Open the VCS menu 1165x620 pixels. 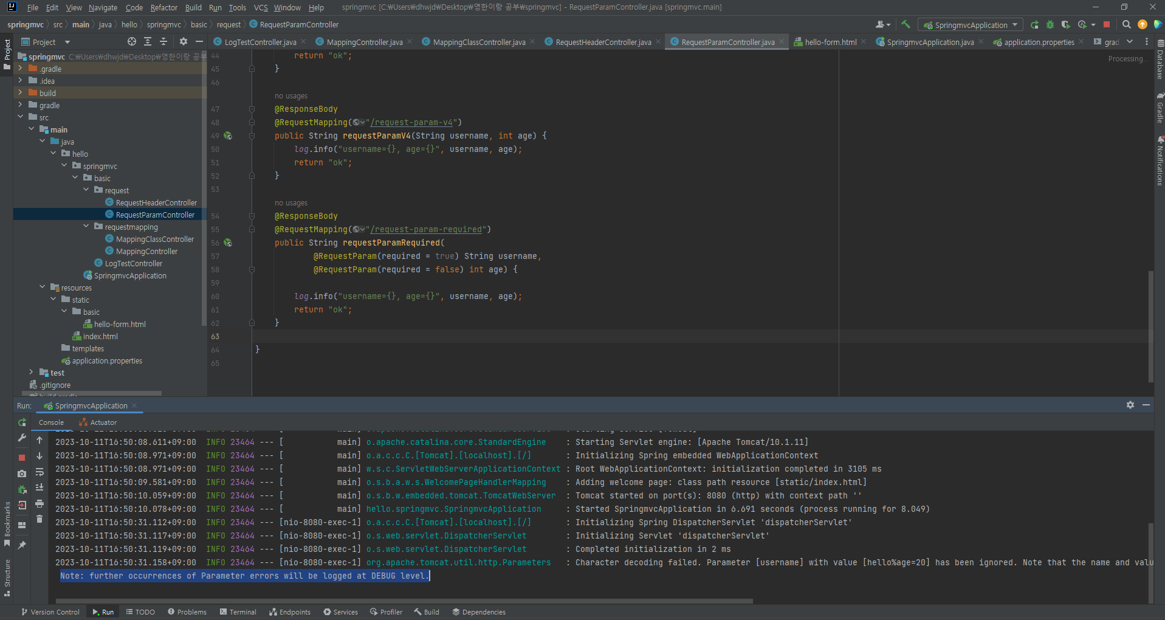[261, 7]
